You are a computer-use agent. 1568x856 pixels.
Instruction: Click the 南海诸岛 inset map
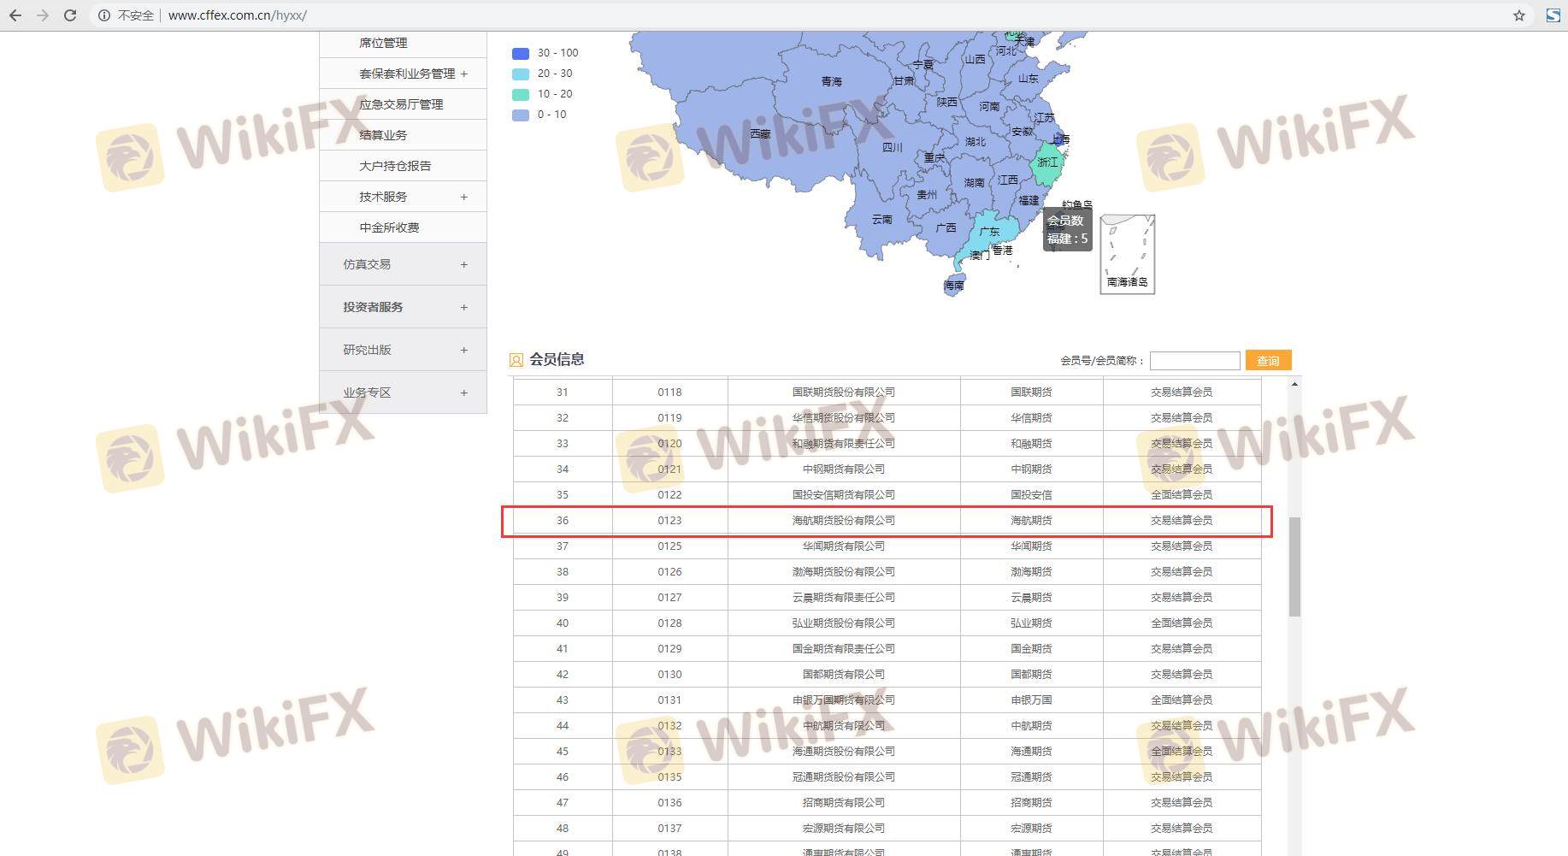click(1127, 254)
